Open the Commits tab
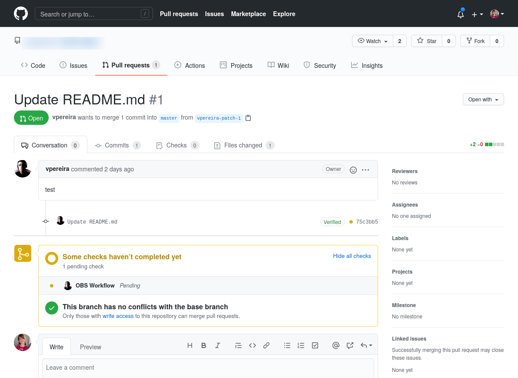 tap(117, 145)
